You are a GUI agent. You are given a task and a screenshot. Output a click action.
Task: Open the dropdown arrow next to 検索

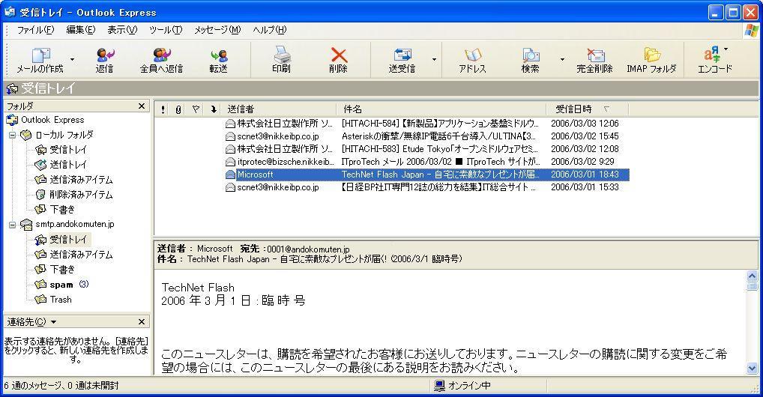(x=562, y=59)
